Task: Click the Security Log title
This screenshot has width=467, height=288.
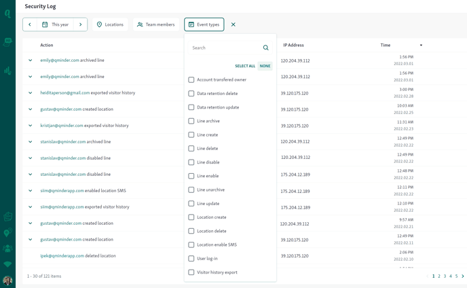Action: tap(40, 6)
